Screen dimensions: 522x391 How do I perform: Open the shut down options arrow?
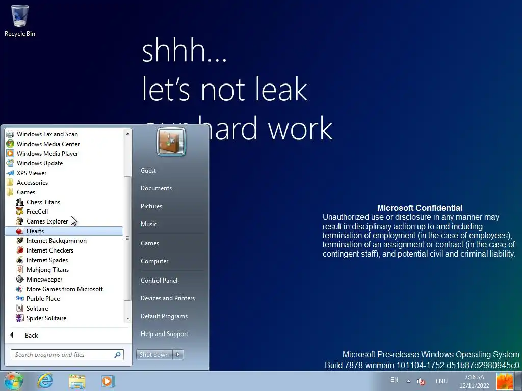tap(178, 355)
